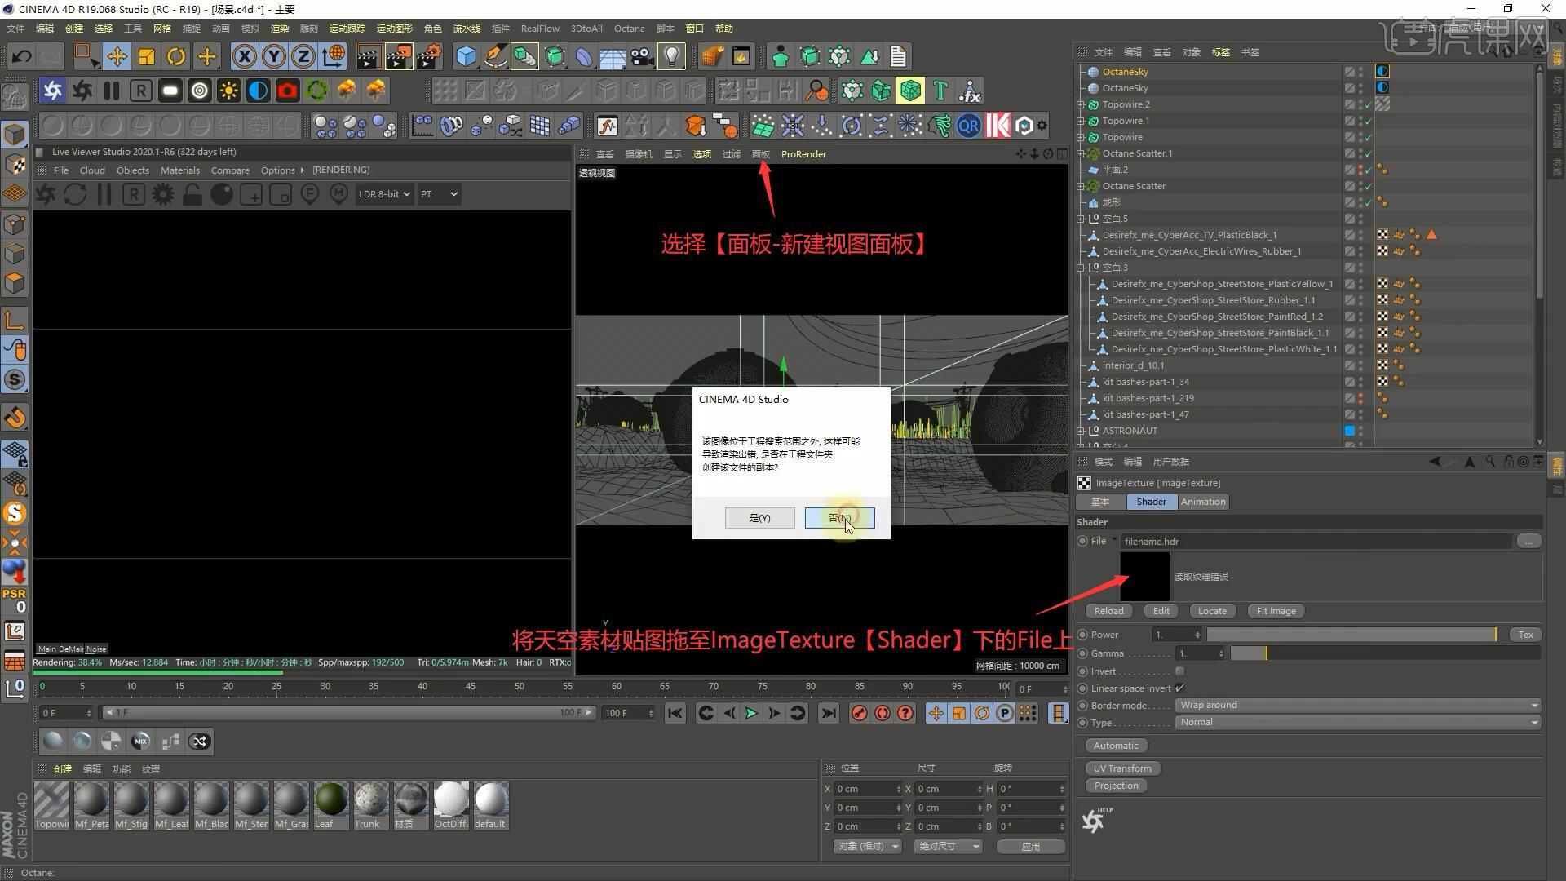Toggle the Y axis lock
Image resolution: width=1566 pixels, height=881 pixels.
[x=274, y=56]
